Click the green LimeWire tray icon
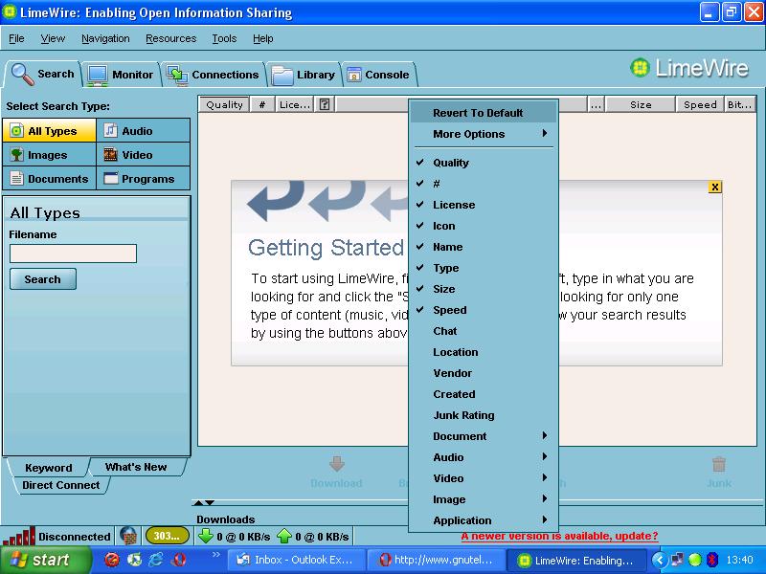Screen dimensions: 766x574 click(695, 560)
